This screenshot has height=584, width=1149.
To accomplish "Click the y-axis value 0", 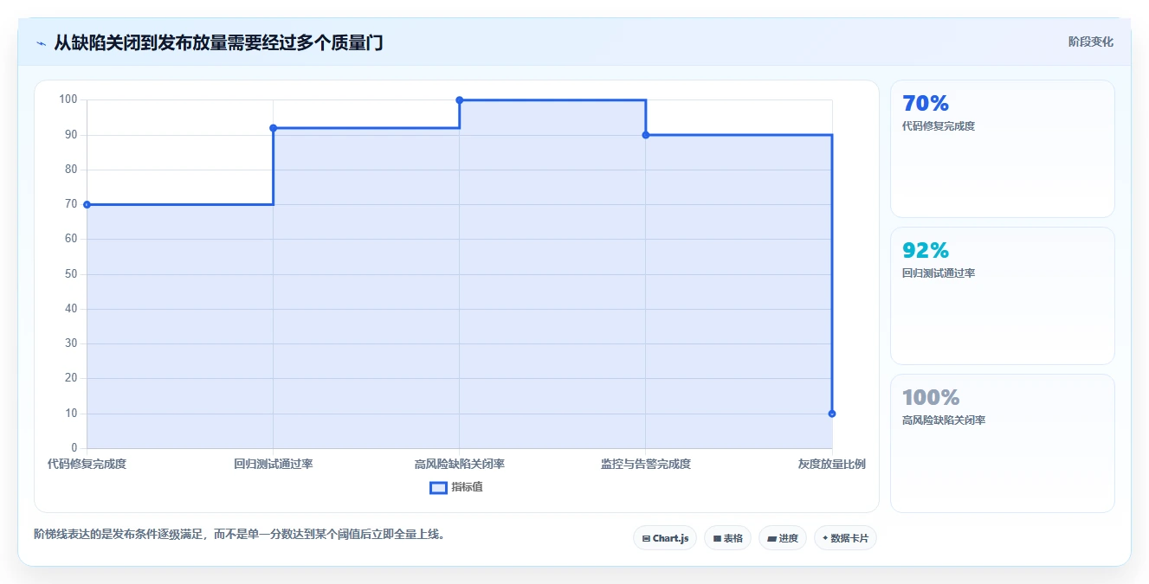I will [x=74, y=448].
